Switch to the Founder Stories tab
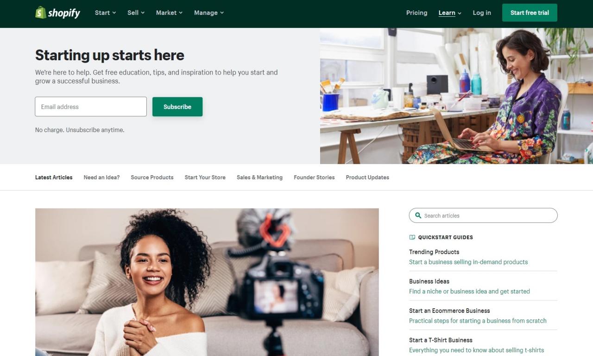This screenshot has width=593, height=356. (x=314, y=177)
